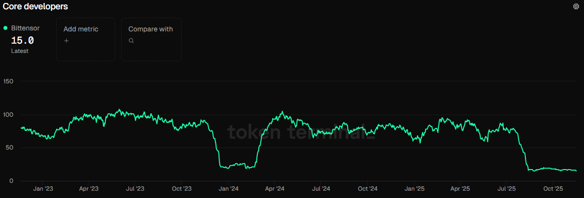
Task: Click the Oct '24 axis label
Action: 368,189
